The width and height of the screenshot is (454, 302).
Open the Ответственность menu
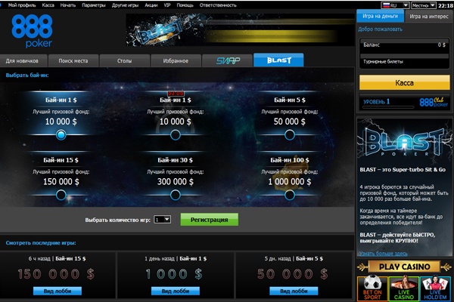point(218,5)
